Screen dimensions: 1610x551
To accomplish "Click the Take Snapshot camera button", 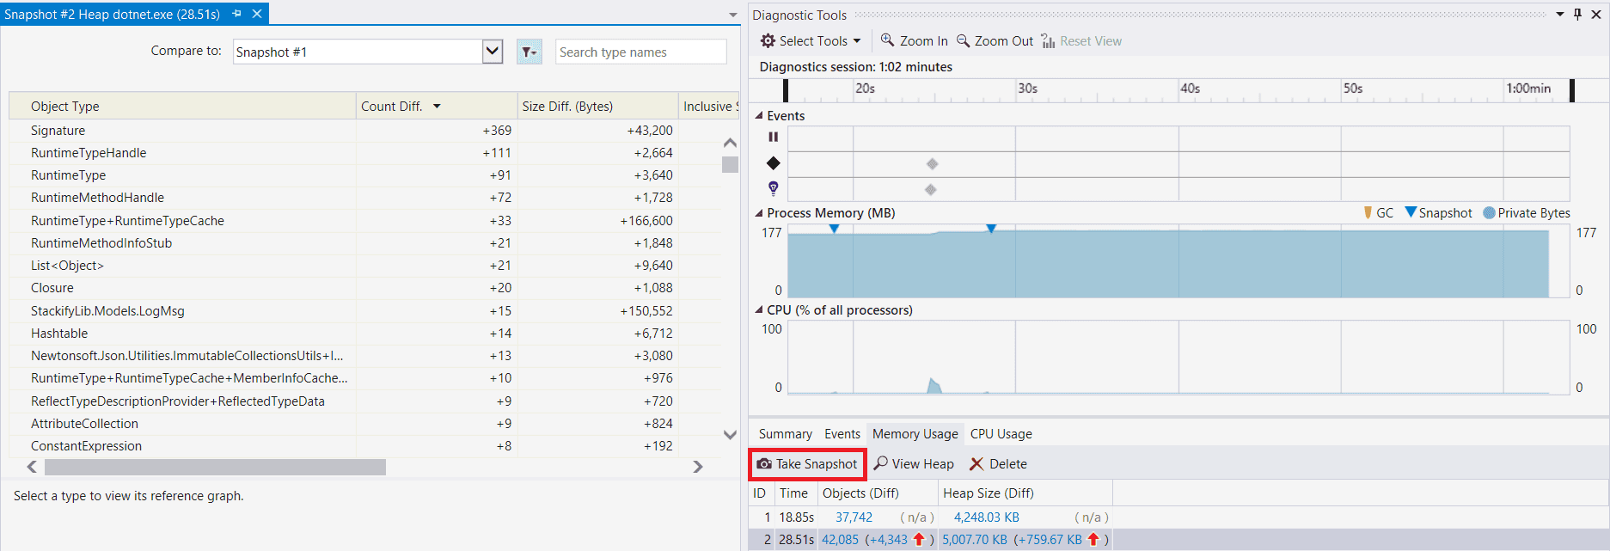I will click(807, 464).
